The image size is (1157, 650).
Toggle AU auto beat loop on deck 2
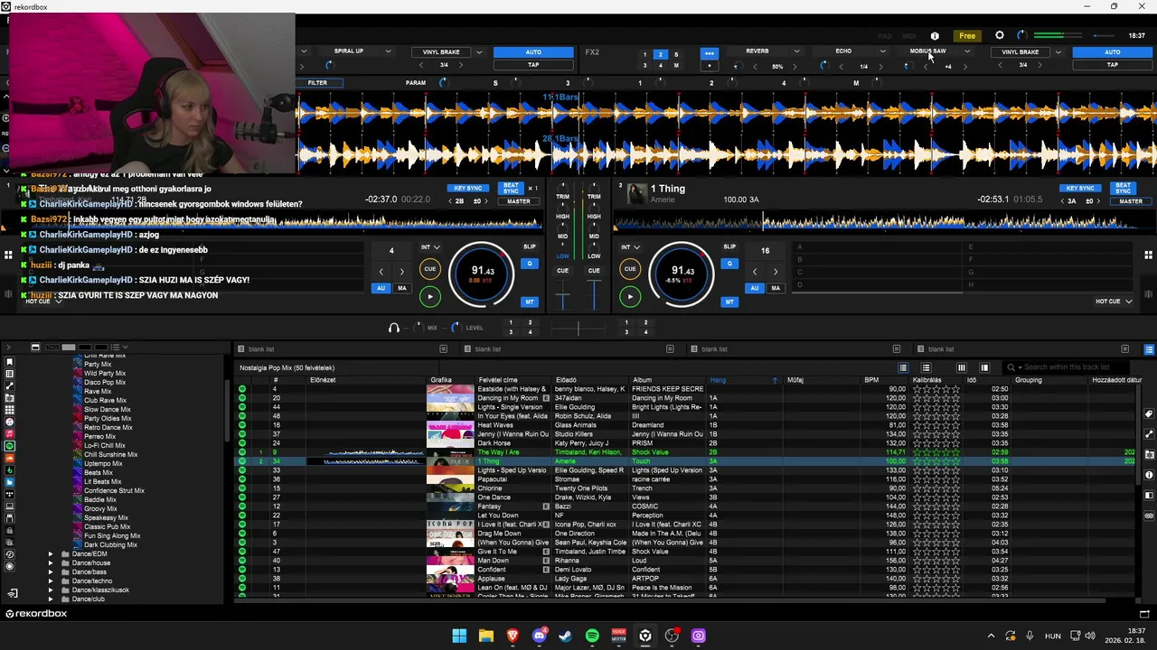point(754,288)
